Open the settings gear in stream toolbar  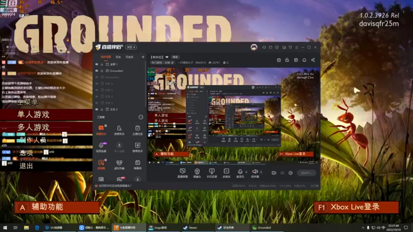point(291,173)
